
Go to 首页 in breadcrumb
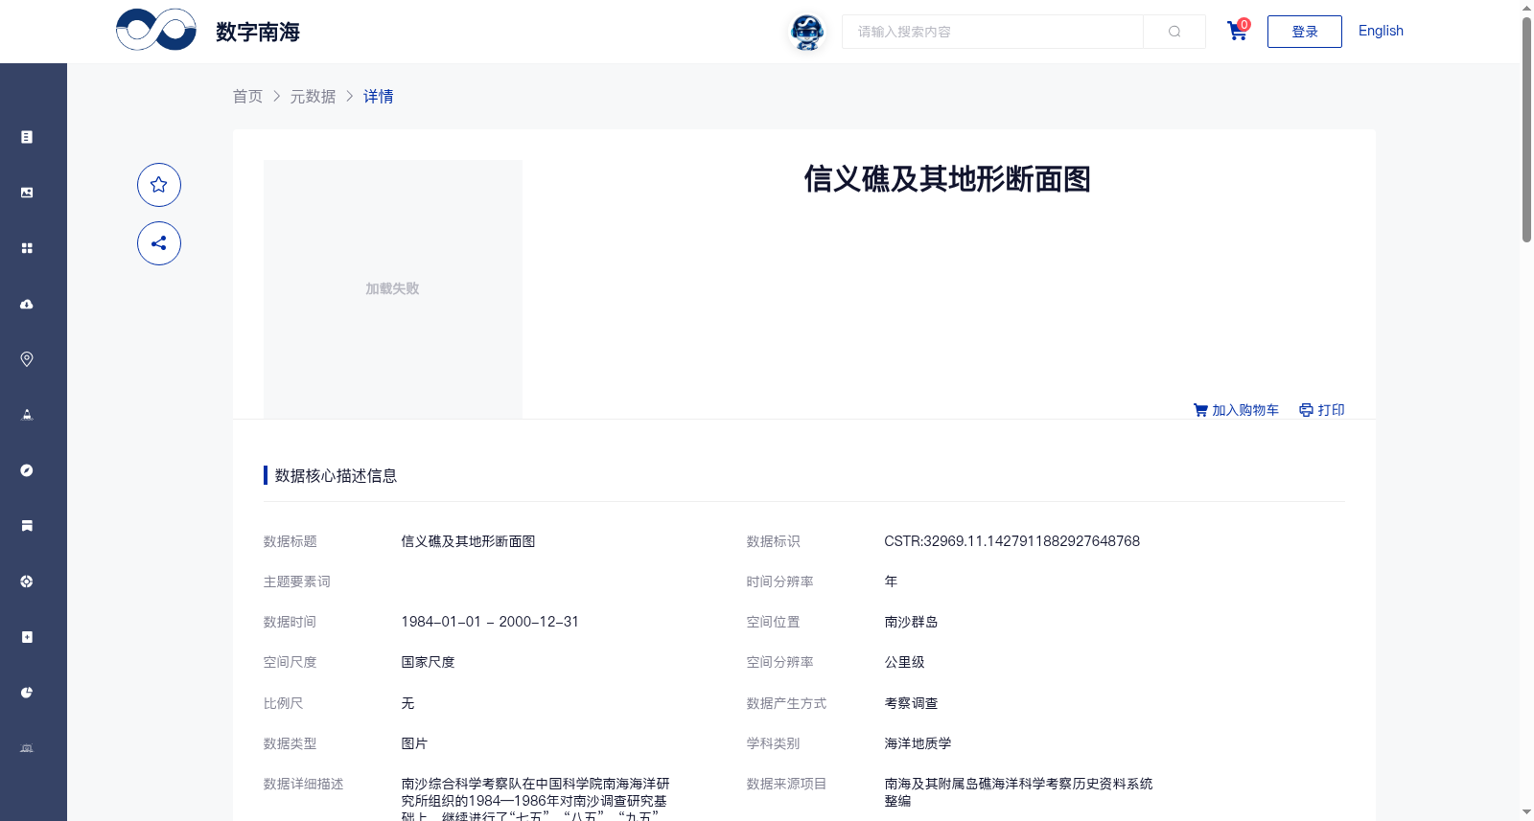pyautogui.click(x=247, y=96)
